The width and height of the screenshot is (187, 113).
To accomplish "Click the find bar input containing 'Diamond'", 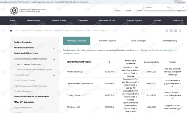I will 155,7.
